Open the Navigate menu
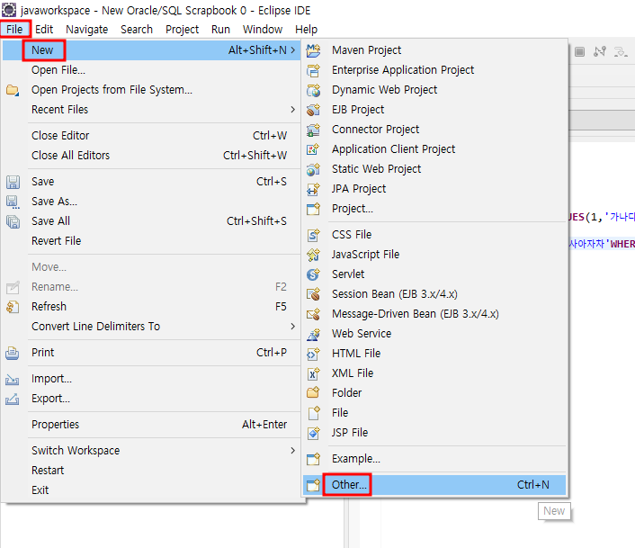The image size is (635, 548). [x=87, y=29]
